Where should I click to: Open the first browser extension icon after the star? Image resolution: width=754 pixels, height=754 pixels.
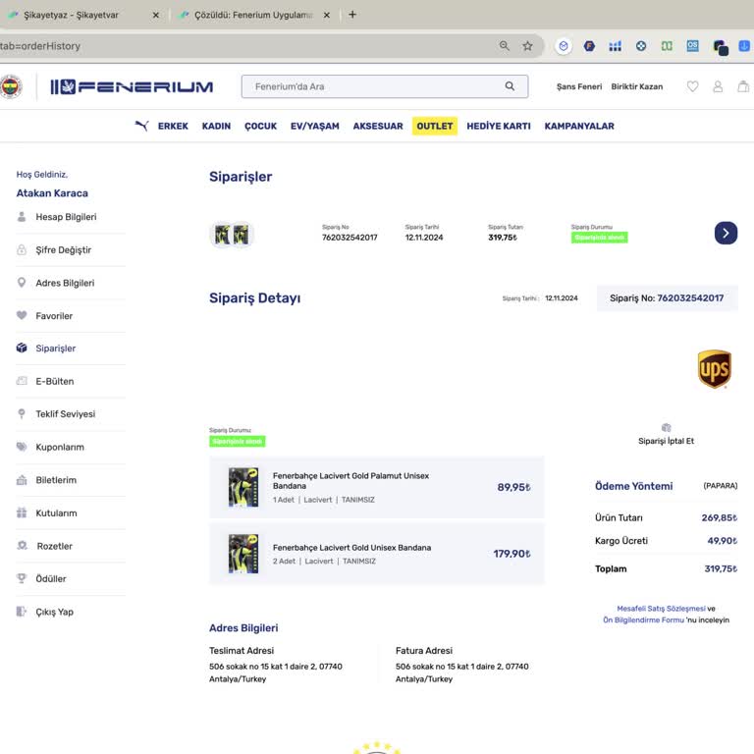pyautogui.click(x=564, y=46)
